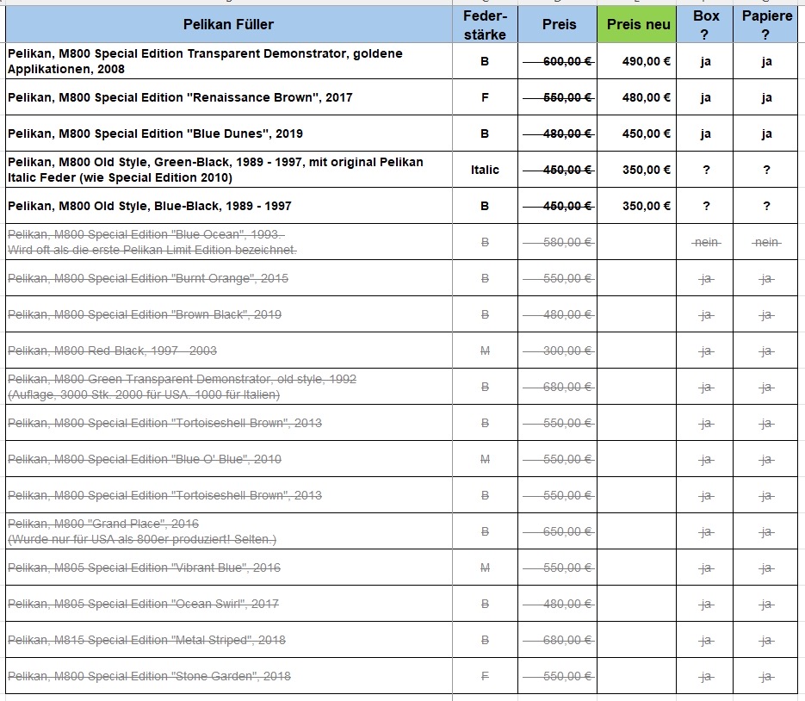Click the 'Pelikan Füller' column header
Image resolution: width=805 pixels, height=701 pixels.
pyautogui.click(x=229, y=24)
